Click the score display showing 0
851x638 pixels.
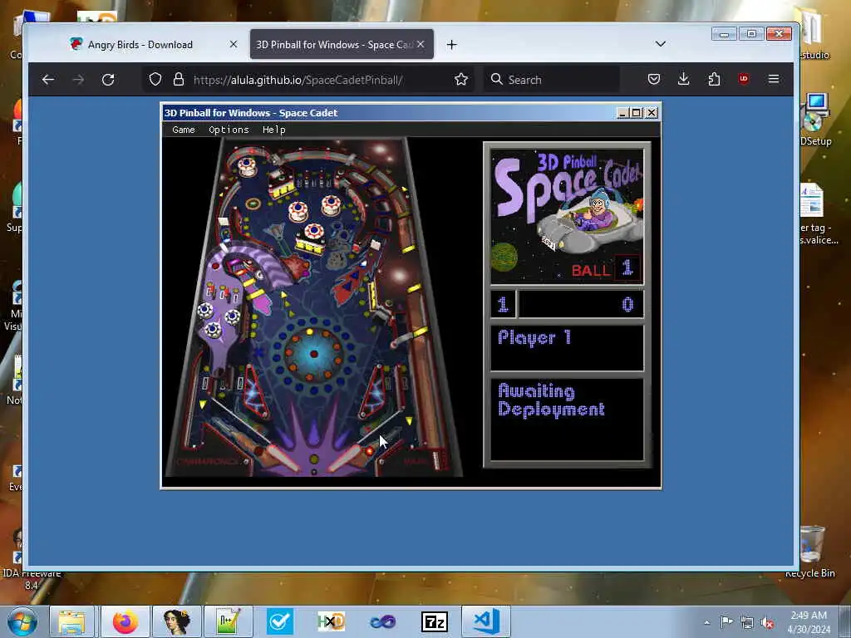(x=627, y=304)
